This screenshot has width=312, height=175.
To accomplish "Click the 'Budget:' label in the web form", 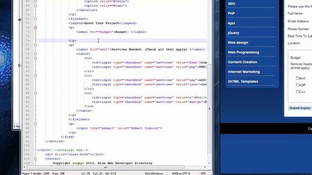I will [x=296, y=58].
